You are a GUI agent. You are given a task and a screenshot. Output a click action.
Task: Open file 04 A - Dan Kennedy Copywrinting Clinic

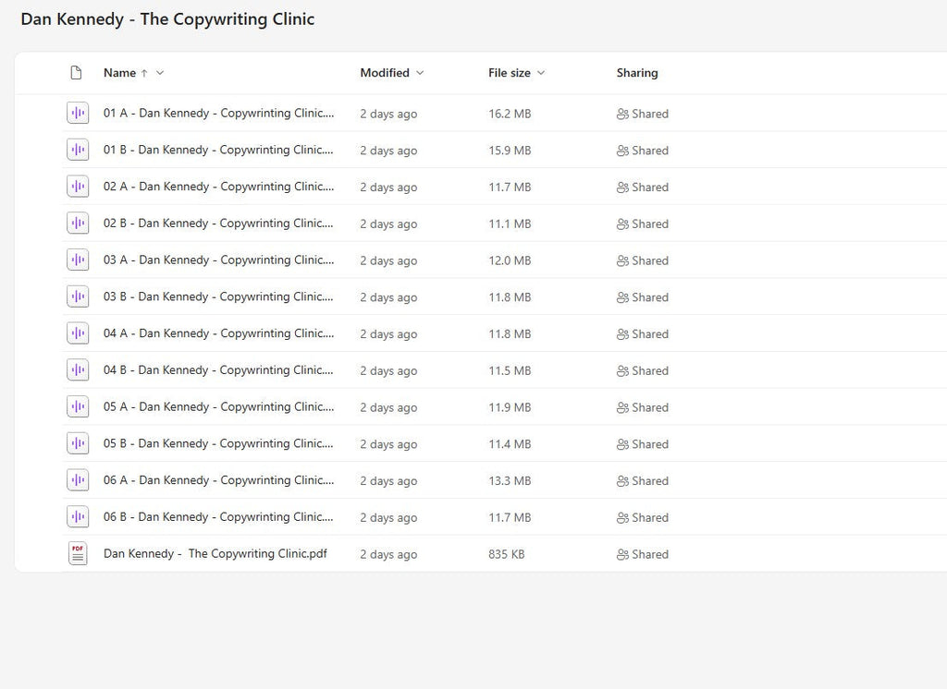click(218, 333)
